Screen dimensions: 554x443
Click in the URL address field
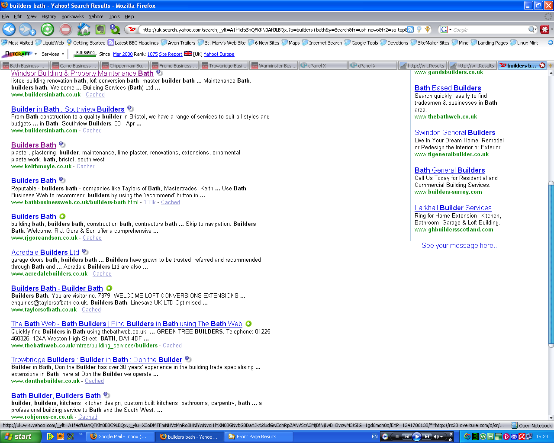point(274,29)
